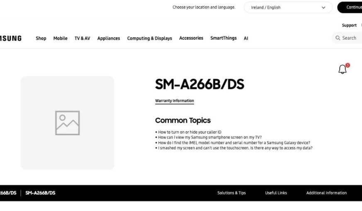Screen dimensions: 362x211
Task: Jump to Solutions & Tips section
Action: [231, 193]
